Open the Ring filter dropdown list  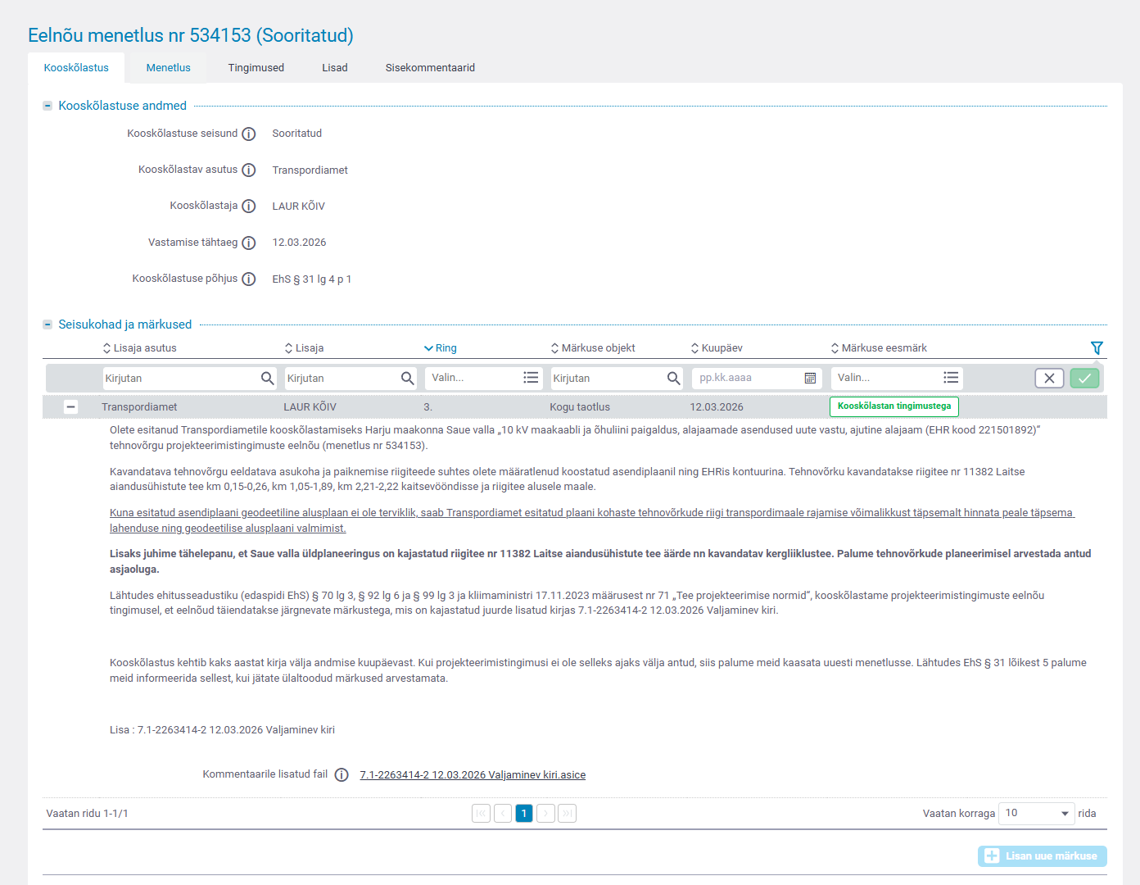[531, 379]
